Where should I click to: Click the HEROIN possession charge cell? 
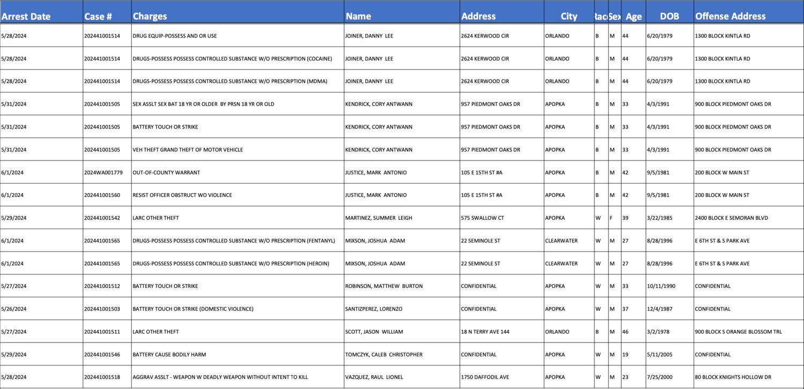238,263
